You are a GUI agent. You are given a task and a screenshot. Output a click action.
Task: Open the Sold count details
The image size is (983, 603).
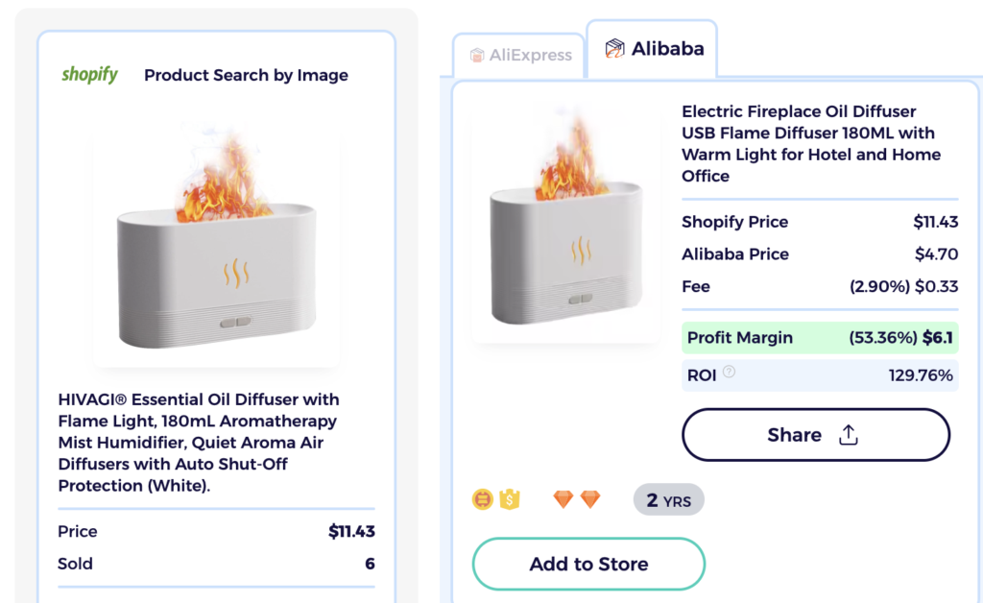(x=215, y=564)
